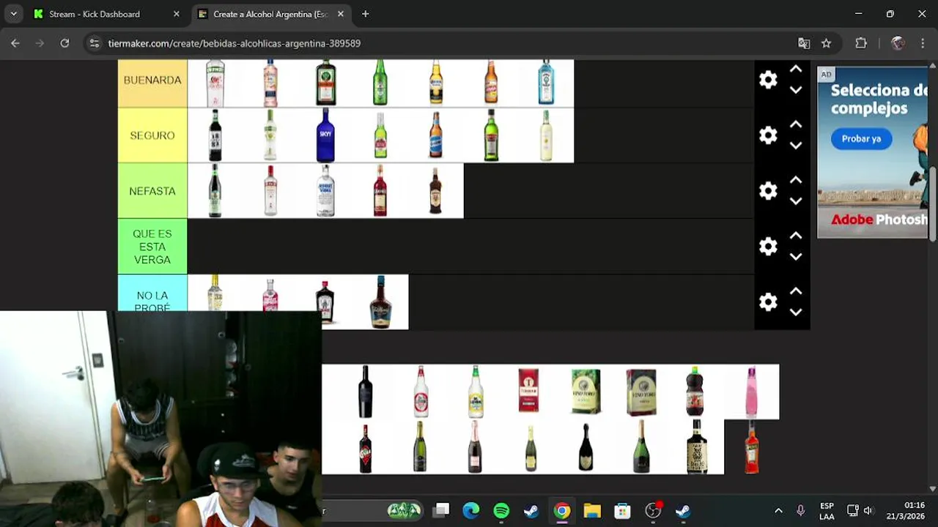Open settings gear for NEFASTA tier
Image resolution: width=938 pixels, height=527 pixels.
click(x=768, y=191)
